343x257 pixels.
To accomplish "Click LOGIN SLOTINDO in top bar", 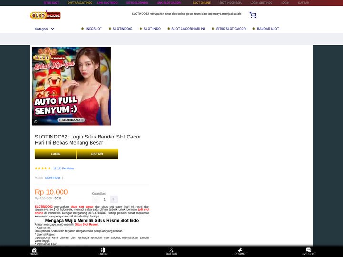I will click(x=262, y=3).
